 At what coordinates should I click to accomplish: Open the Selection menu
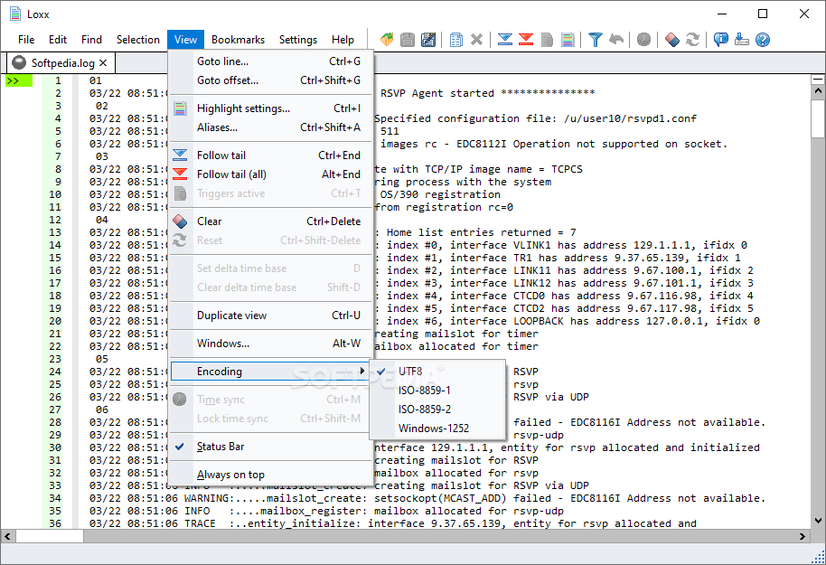138,40
